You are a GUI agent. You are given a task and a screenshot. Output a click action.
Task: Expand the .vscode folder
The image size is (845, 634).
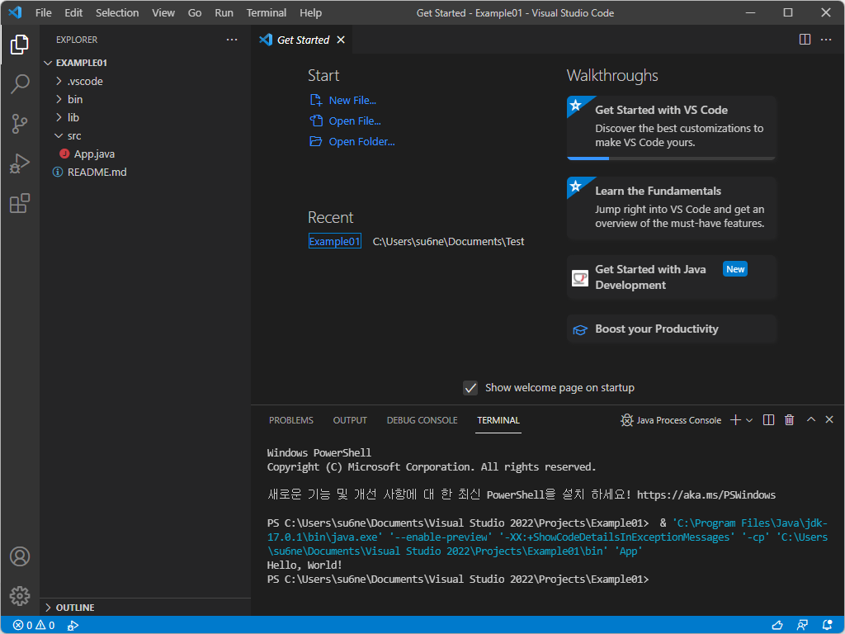[59, 82]
